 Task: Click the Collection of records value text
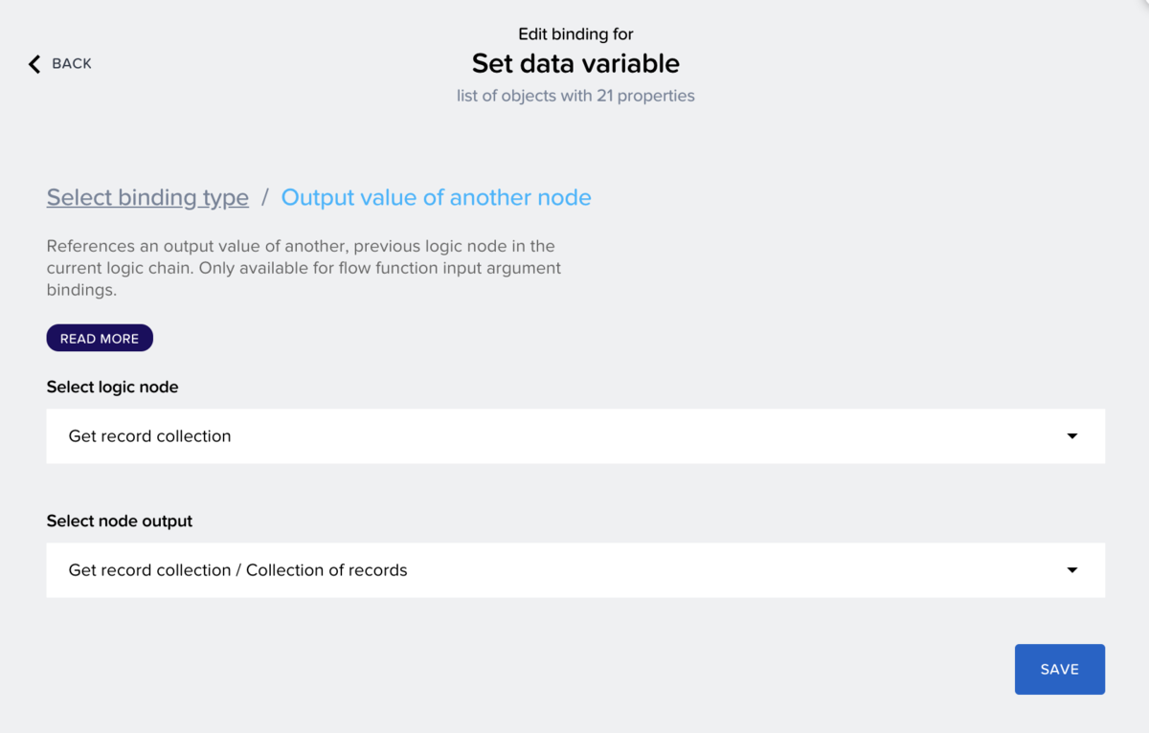pos(327,570)
